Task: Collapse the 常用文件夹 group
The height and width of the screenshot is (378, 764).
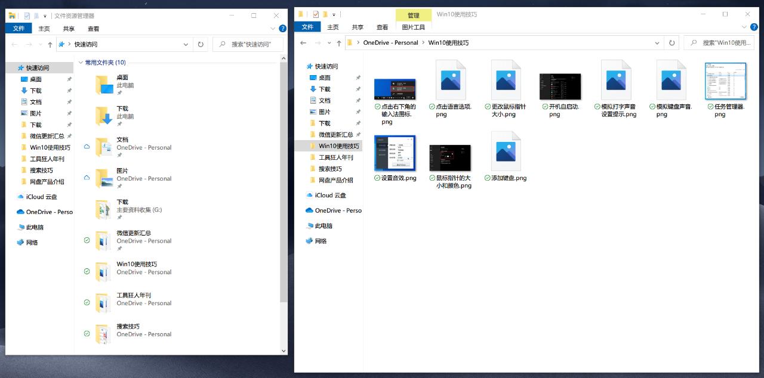Action: pyautogui.click(x=81, y=62)
